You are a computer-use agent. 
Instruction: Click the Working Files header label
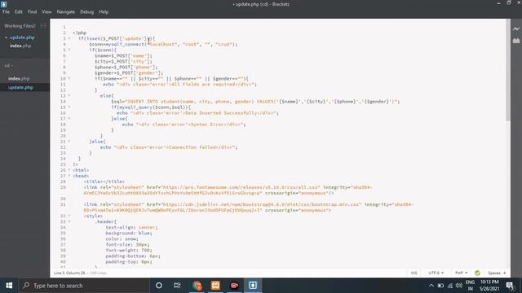(20, 25)
